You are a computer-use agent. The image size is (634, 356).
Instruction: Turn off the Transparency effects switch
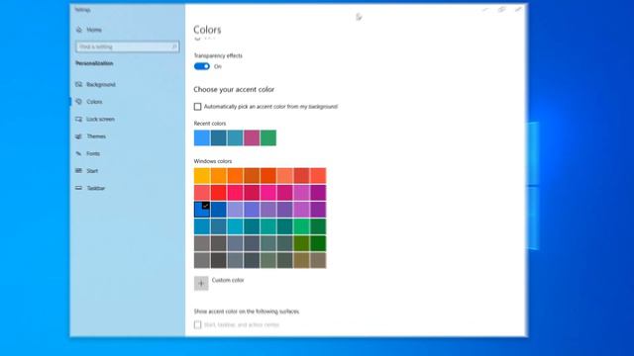(x=202, y=66)
